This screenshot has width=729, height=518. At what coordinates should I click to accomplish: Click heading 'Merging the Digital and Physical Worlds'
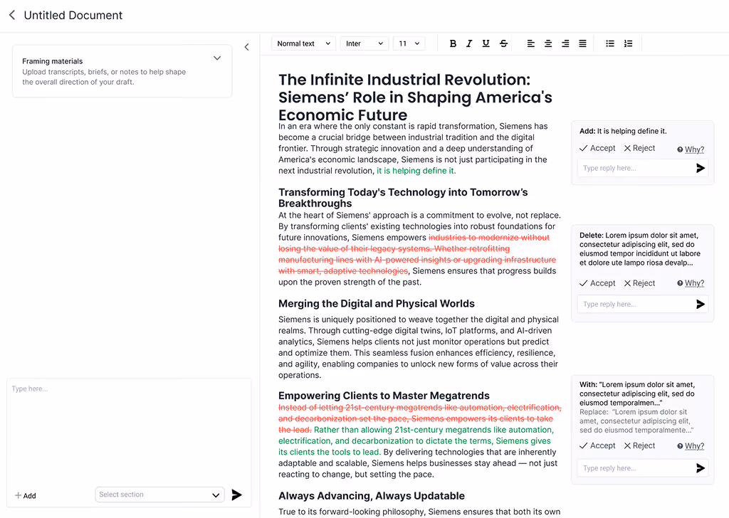tap(377, 304)
